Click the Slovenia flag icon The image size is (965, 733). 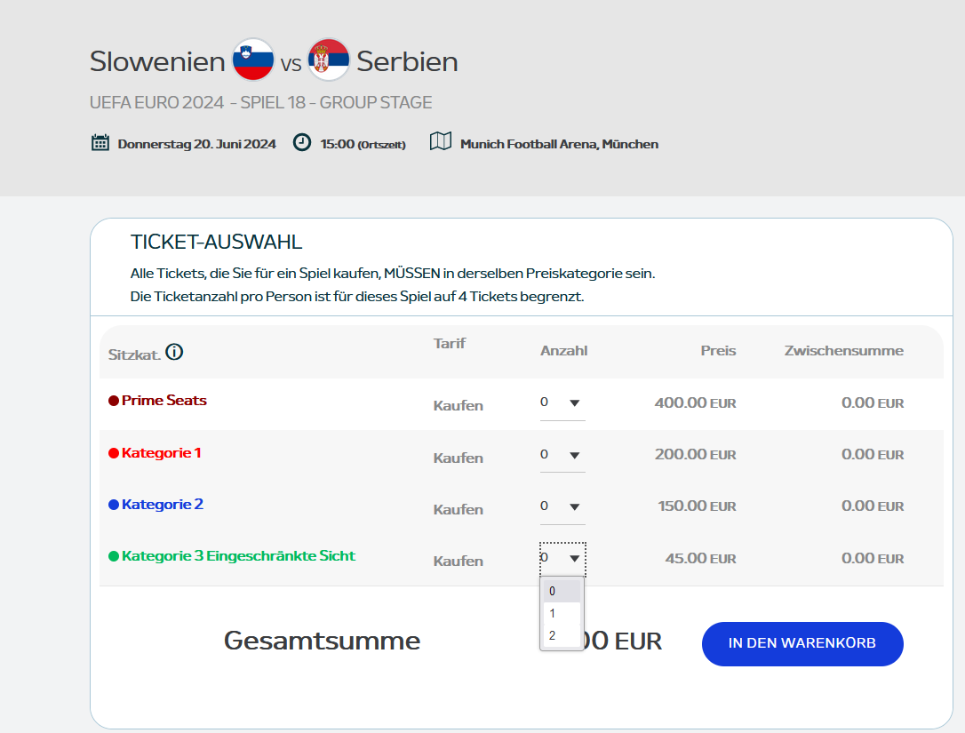tap(253, 60)
